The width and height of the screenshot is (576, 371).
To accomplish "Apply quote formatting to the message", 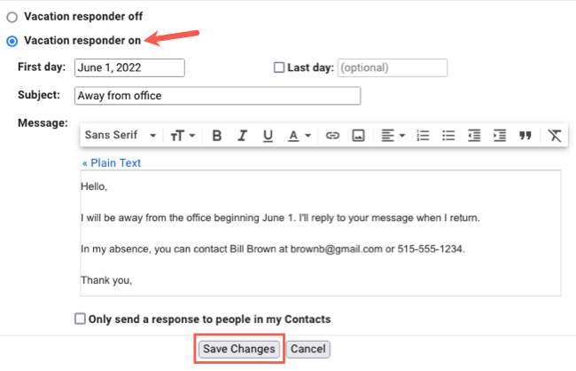I will 525,136.
